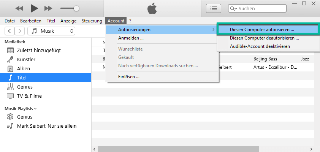Open Mark Seibert-Nur sie allein playlist
The width and height of the screenshot is (320, 152).
[x=46, y=126]
